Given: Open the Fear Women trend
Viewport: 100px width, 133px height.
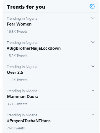Looking at the screenshot, I should pyautogui.click(x=19, y=24).
